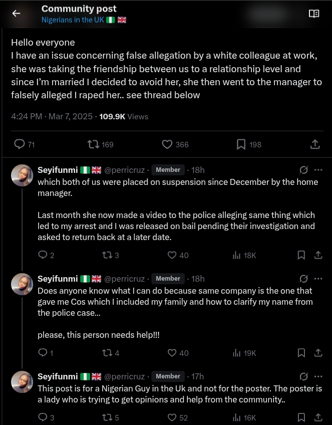Screen dimensions: 332x425
Task: Bookmark the main post with 198 bookmarks
Action: pos(241,144)
